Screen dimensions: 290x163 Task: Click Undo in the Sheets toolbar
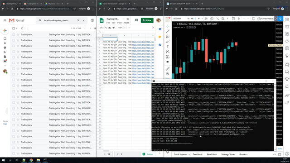[101, 28]
